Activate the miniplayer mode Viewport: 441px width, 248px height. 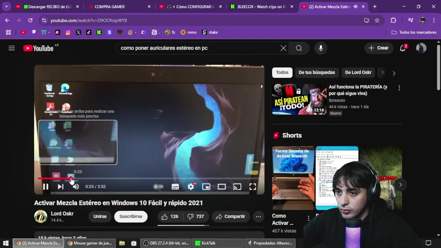click(206, 187)
